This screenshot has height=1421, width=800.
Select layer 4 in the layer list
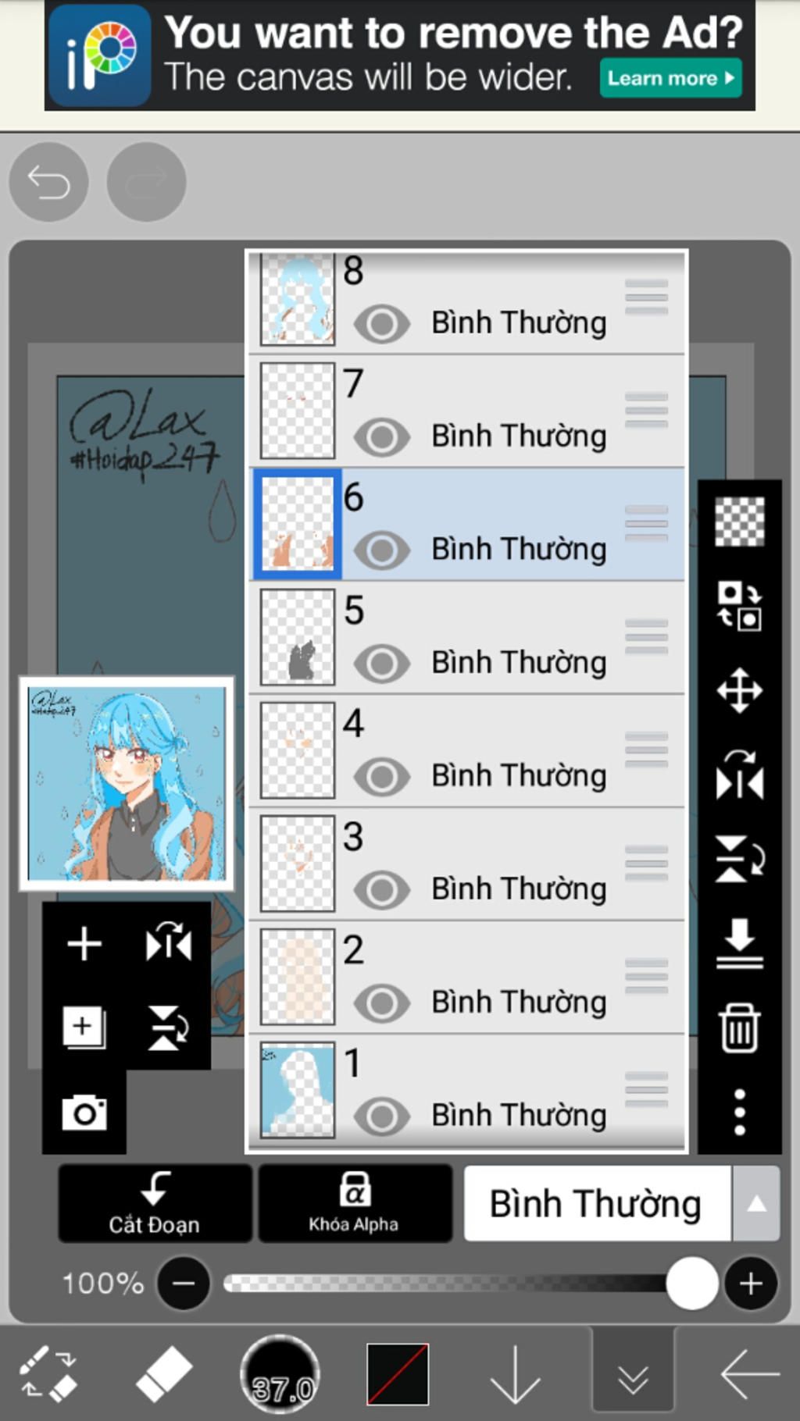tap(466, 750)
